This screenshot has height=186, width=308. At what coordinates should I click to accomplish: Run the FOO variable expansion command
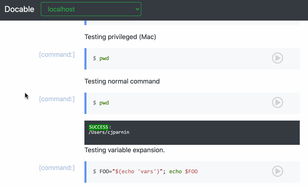(x=277, y=171)
